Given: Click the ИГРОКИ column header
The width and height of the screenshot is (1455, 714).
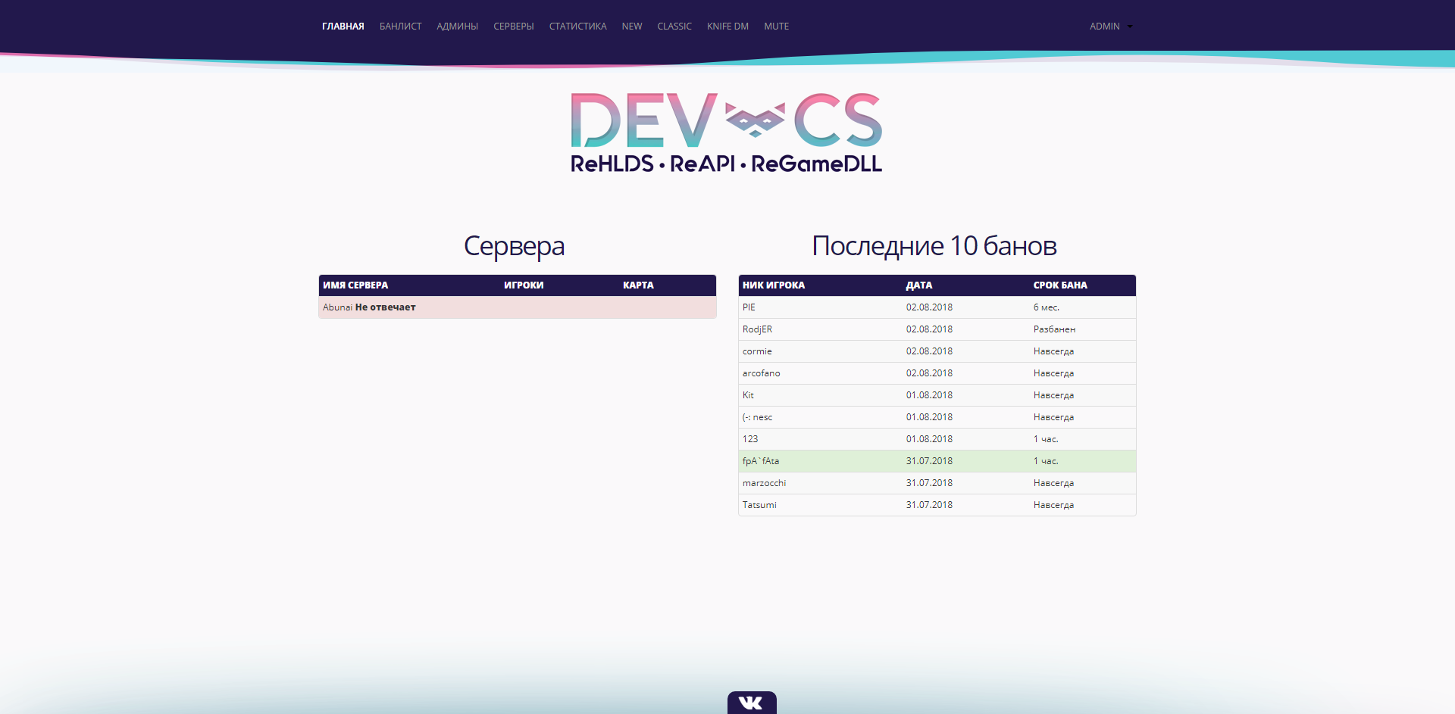Looking at the screenshot, I should click(x=524, y=285).
